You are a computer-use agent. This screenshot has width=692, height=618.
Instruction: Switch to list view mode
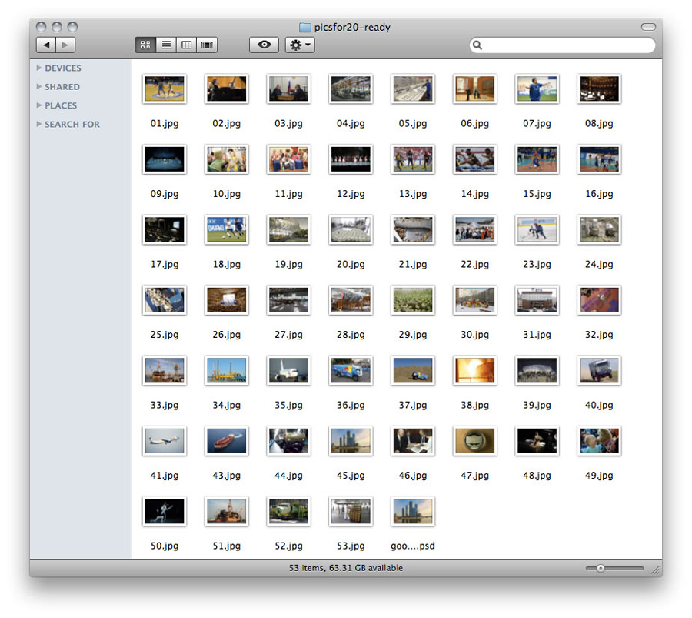point(165,45)
